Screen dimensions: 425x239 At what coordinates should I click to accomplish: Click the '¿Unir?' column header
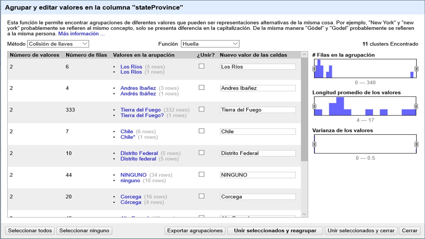click(x=206, y=55)
